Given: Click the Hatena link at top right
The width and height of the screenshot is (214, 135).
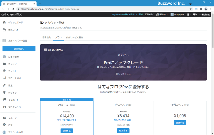Looking at the screenshot, I should (205, 14).
